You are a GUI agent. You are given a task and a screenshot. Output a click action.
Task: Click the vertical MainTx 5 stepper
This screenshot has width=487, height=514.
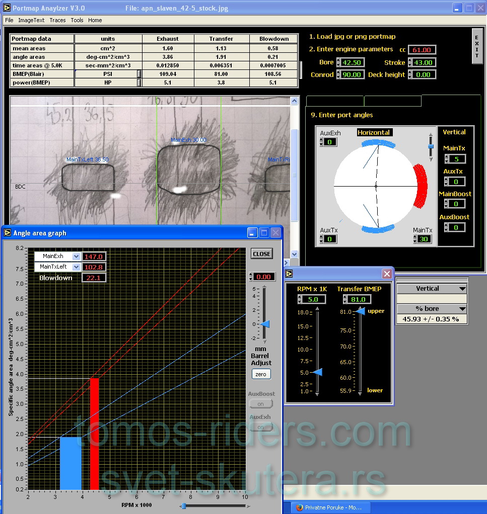point(446,159)
